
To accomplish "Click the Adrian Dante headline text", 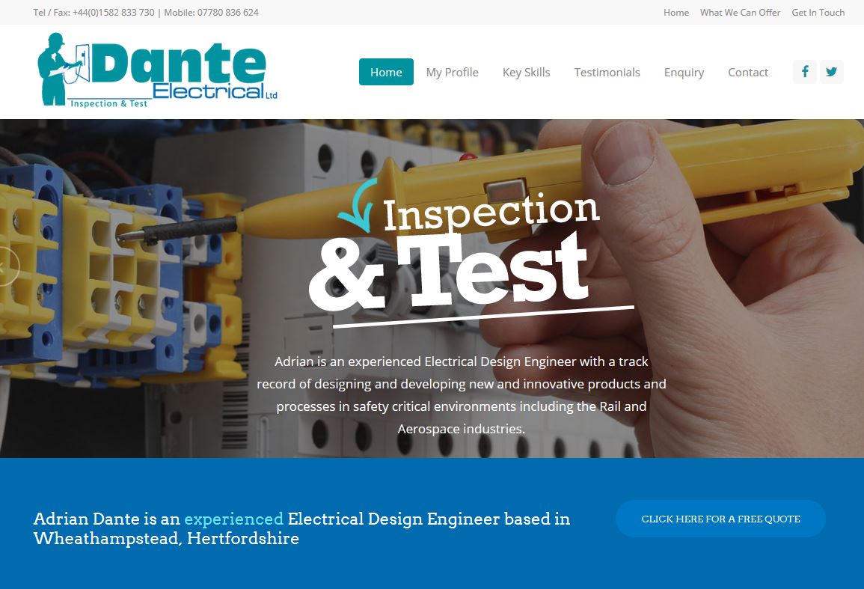I will pyautogui.click(x=301, y=528).
